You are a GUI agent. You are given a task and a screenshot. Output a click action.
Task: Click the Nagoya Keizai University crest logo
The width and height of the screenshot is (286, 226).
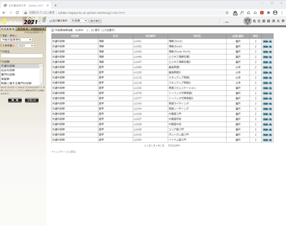click(248, 21)
